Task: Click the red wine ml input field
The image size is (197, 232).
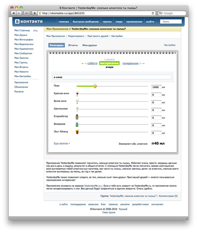Action: tap(156, 95)
